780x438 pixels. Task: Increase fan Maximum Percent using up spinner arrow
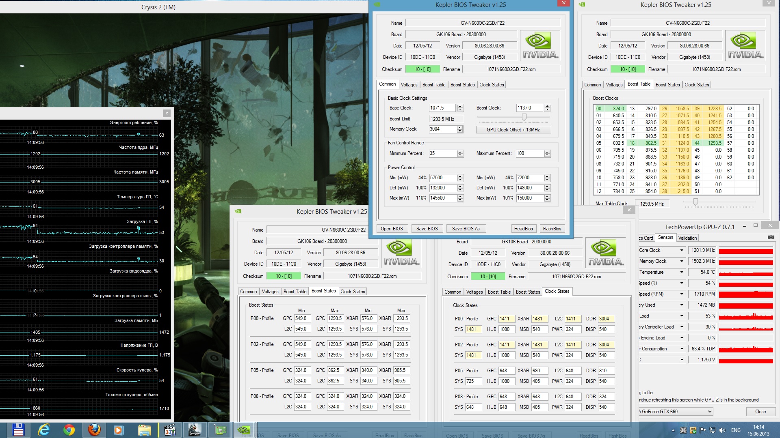547,152
